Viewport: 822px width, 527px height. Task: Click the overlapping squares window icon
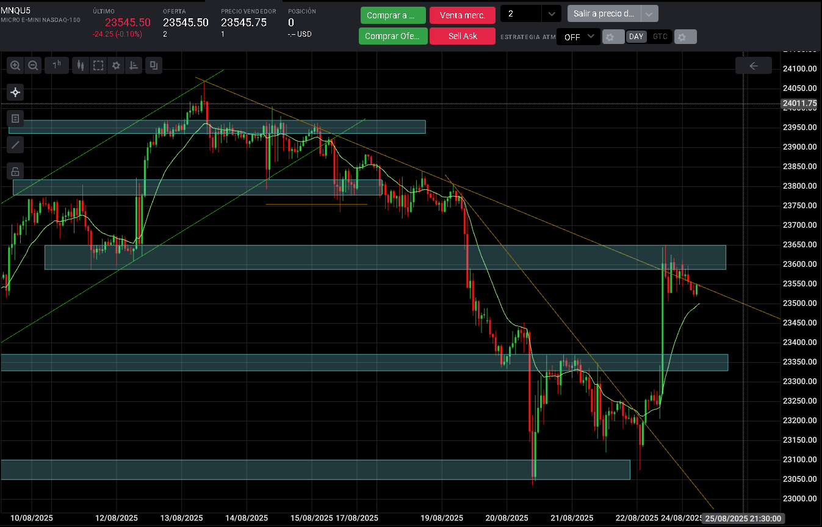click(x=153, y=65)
